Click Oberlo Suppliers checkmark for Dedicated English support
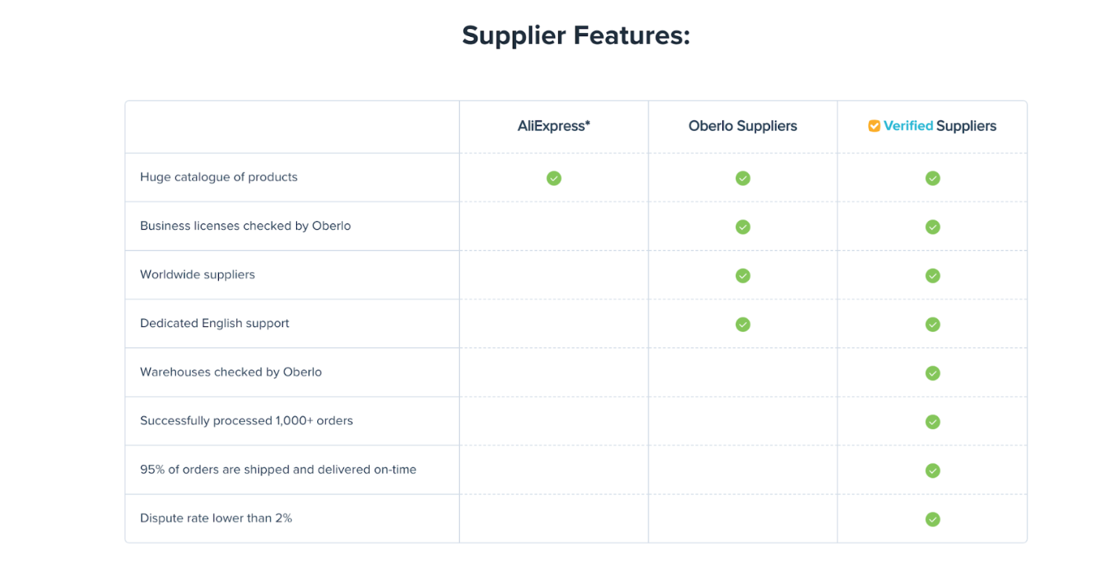The width and height of the screenshot is (1114, 585). 743,324
